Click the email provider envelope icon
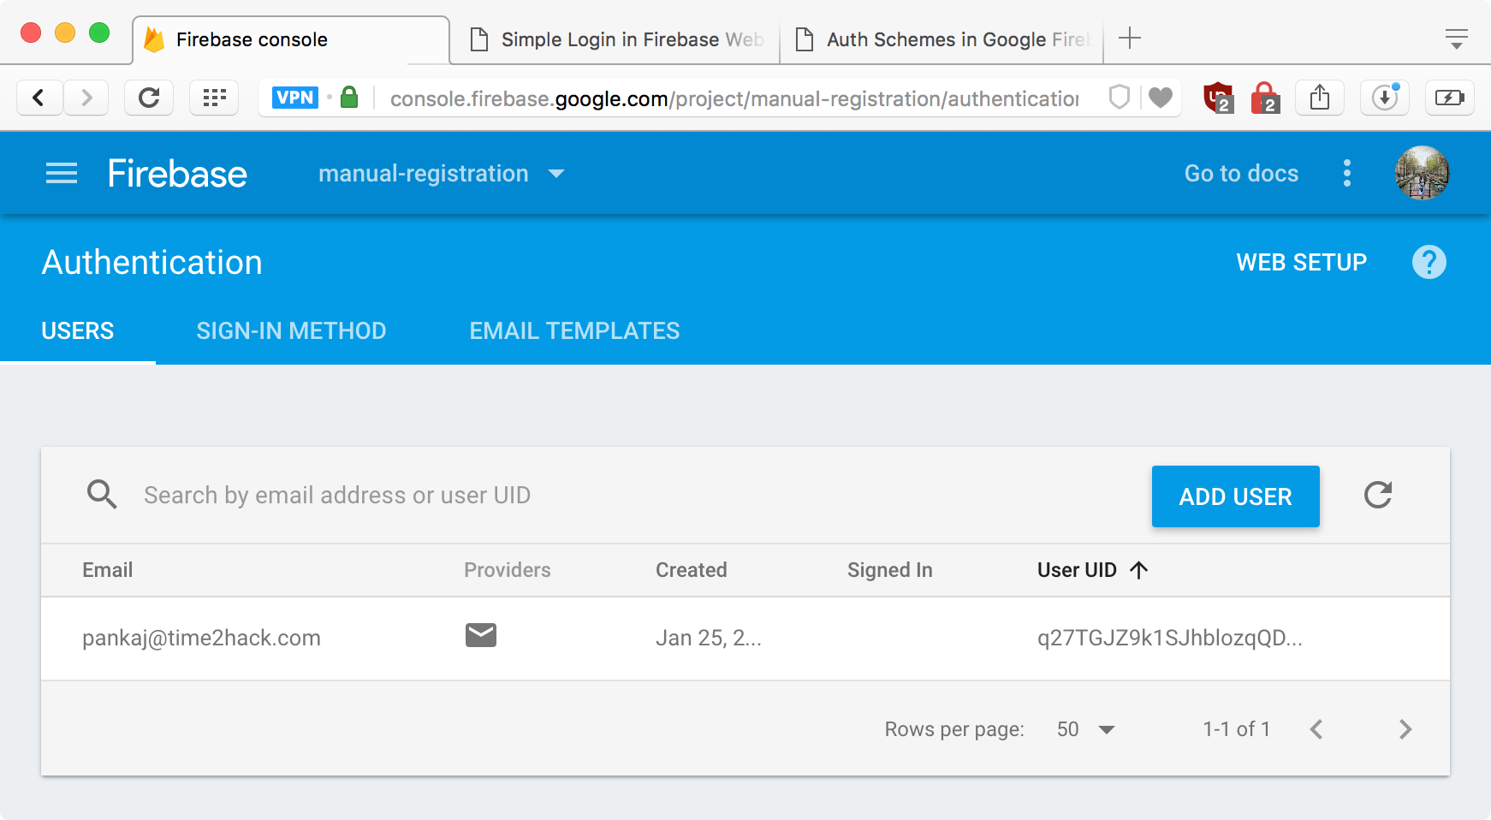This screenshot has width=1491, height=820. tap(481, 635)
